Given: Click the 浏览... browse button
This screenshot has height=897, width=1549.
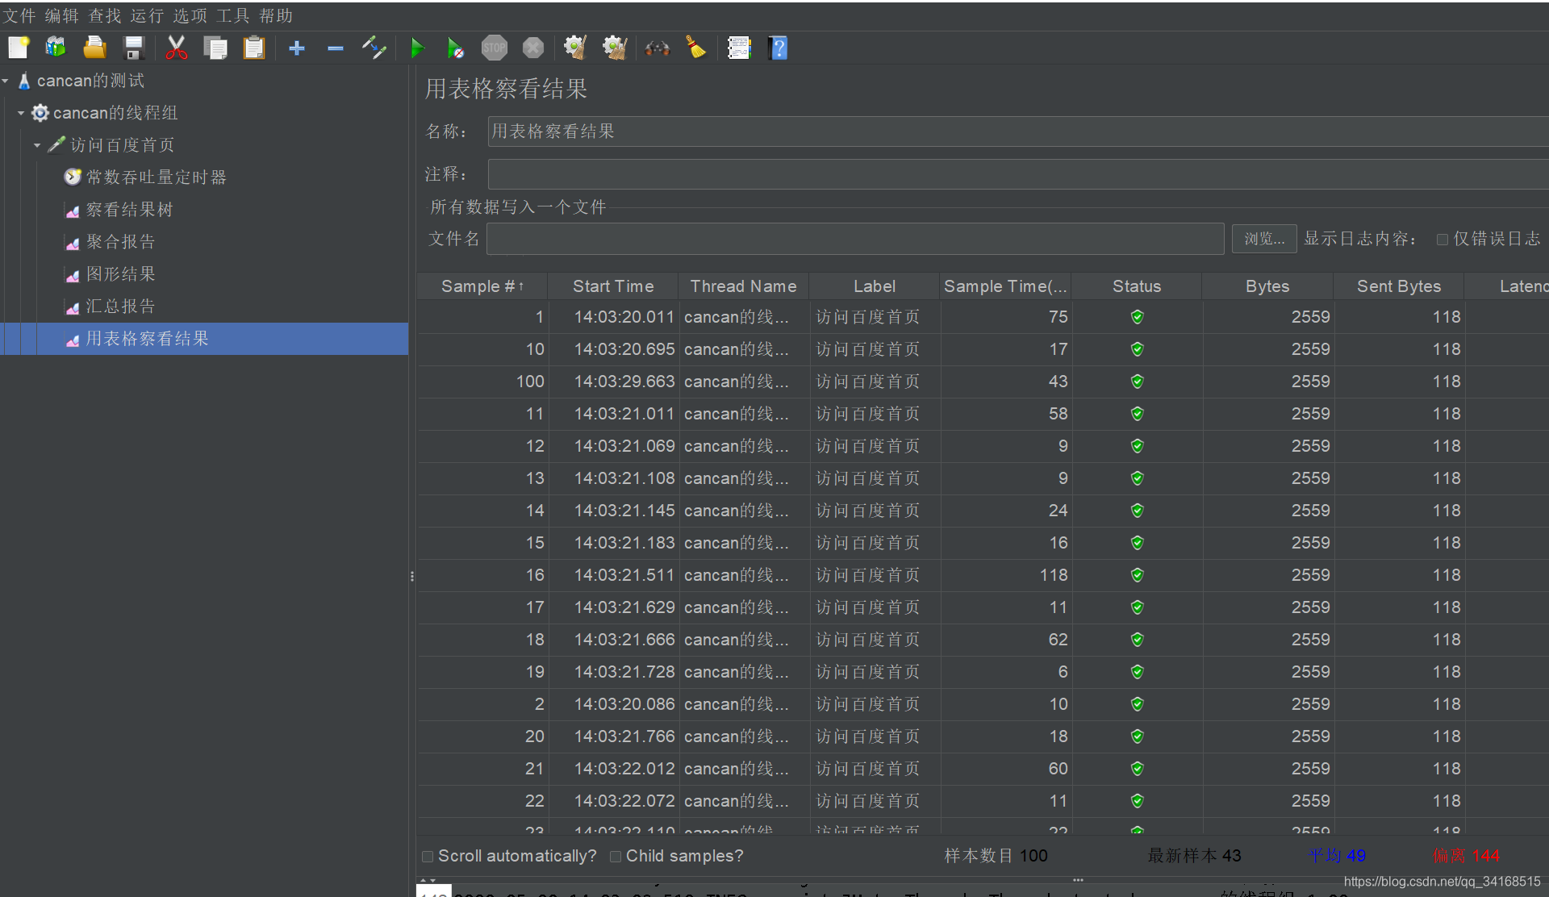Looking at the screenshot, I should pos(1263,239).
